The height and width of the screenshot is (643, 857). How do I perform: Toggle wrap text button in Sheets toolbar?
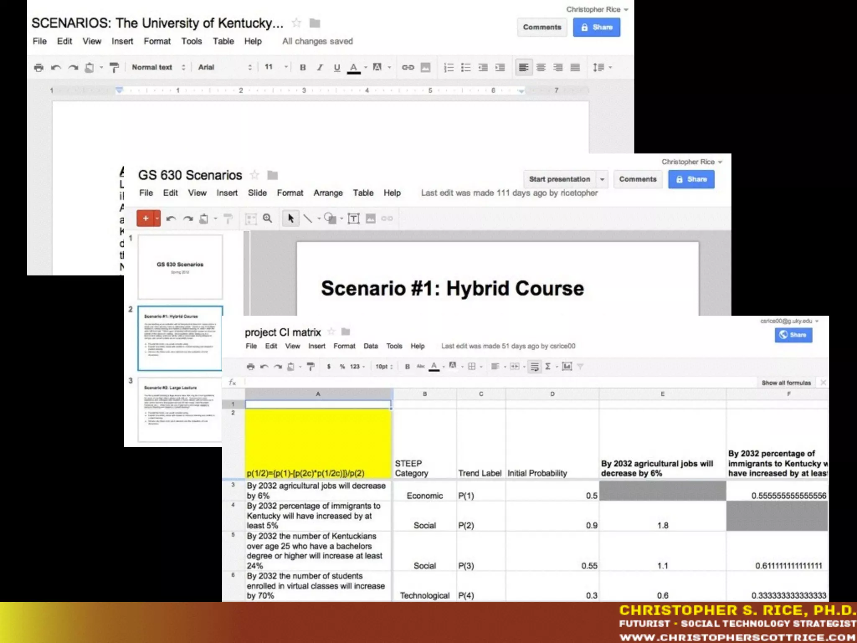click(x=534, y=367)
